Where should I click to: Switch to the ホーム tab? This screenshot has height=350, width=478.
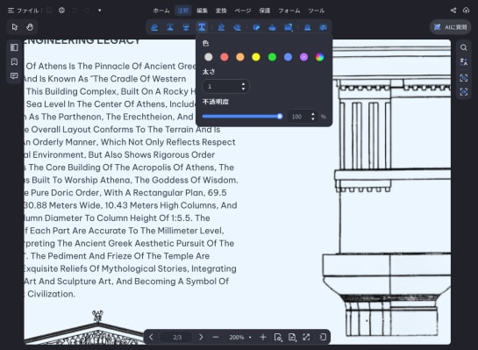pos(161,11)
